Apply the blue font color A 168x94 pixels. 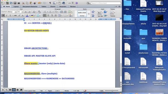tap(27, 15)
